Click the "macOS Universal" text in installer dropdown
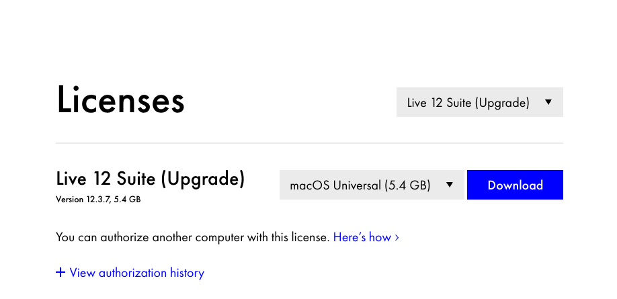The height and width of the screenshot is (299, 617). (333, 185)
